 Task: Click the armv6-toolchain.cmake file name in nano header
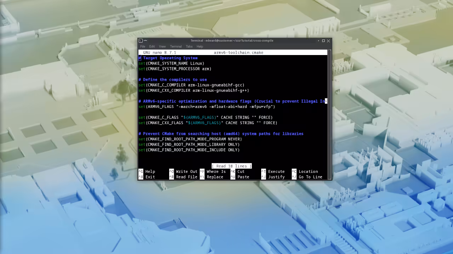239,53
